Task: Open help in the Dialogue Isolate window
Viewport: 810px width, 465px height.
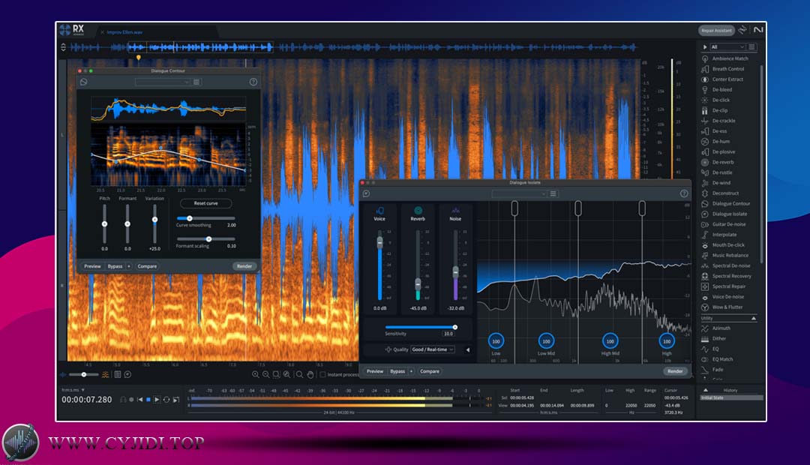Action: point(684,193)
